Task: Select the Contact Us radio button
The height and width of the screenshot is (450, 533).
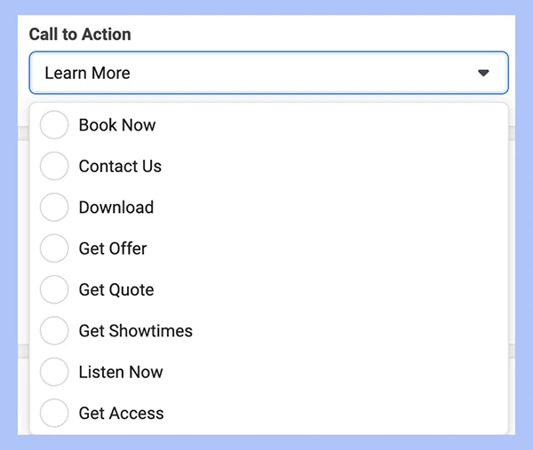Action: click(x=54, y=166)
